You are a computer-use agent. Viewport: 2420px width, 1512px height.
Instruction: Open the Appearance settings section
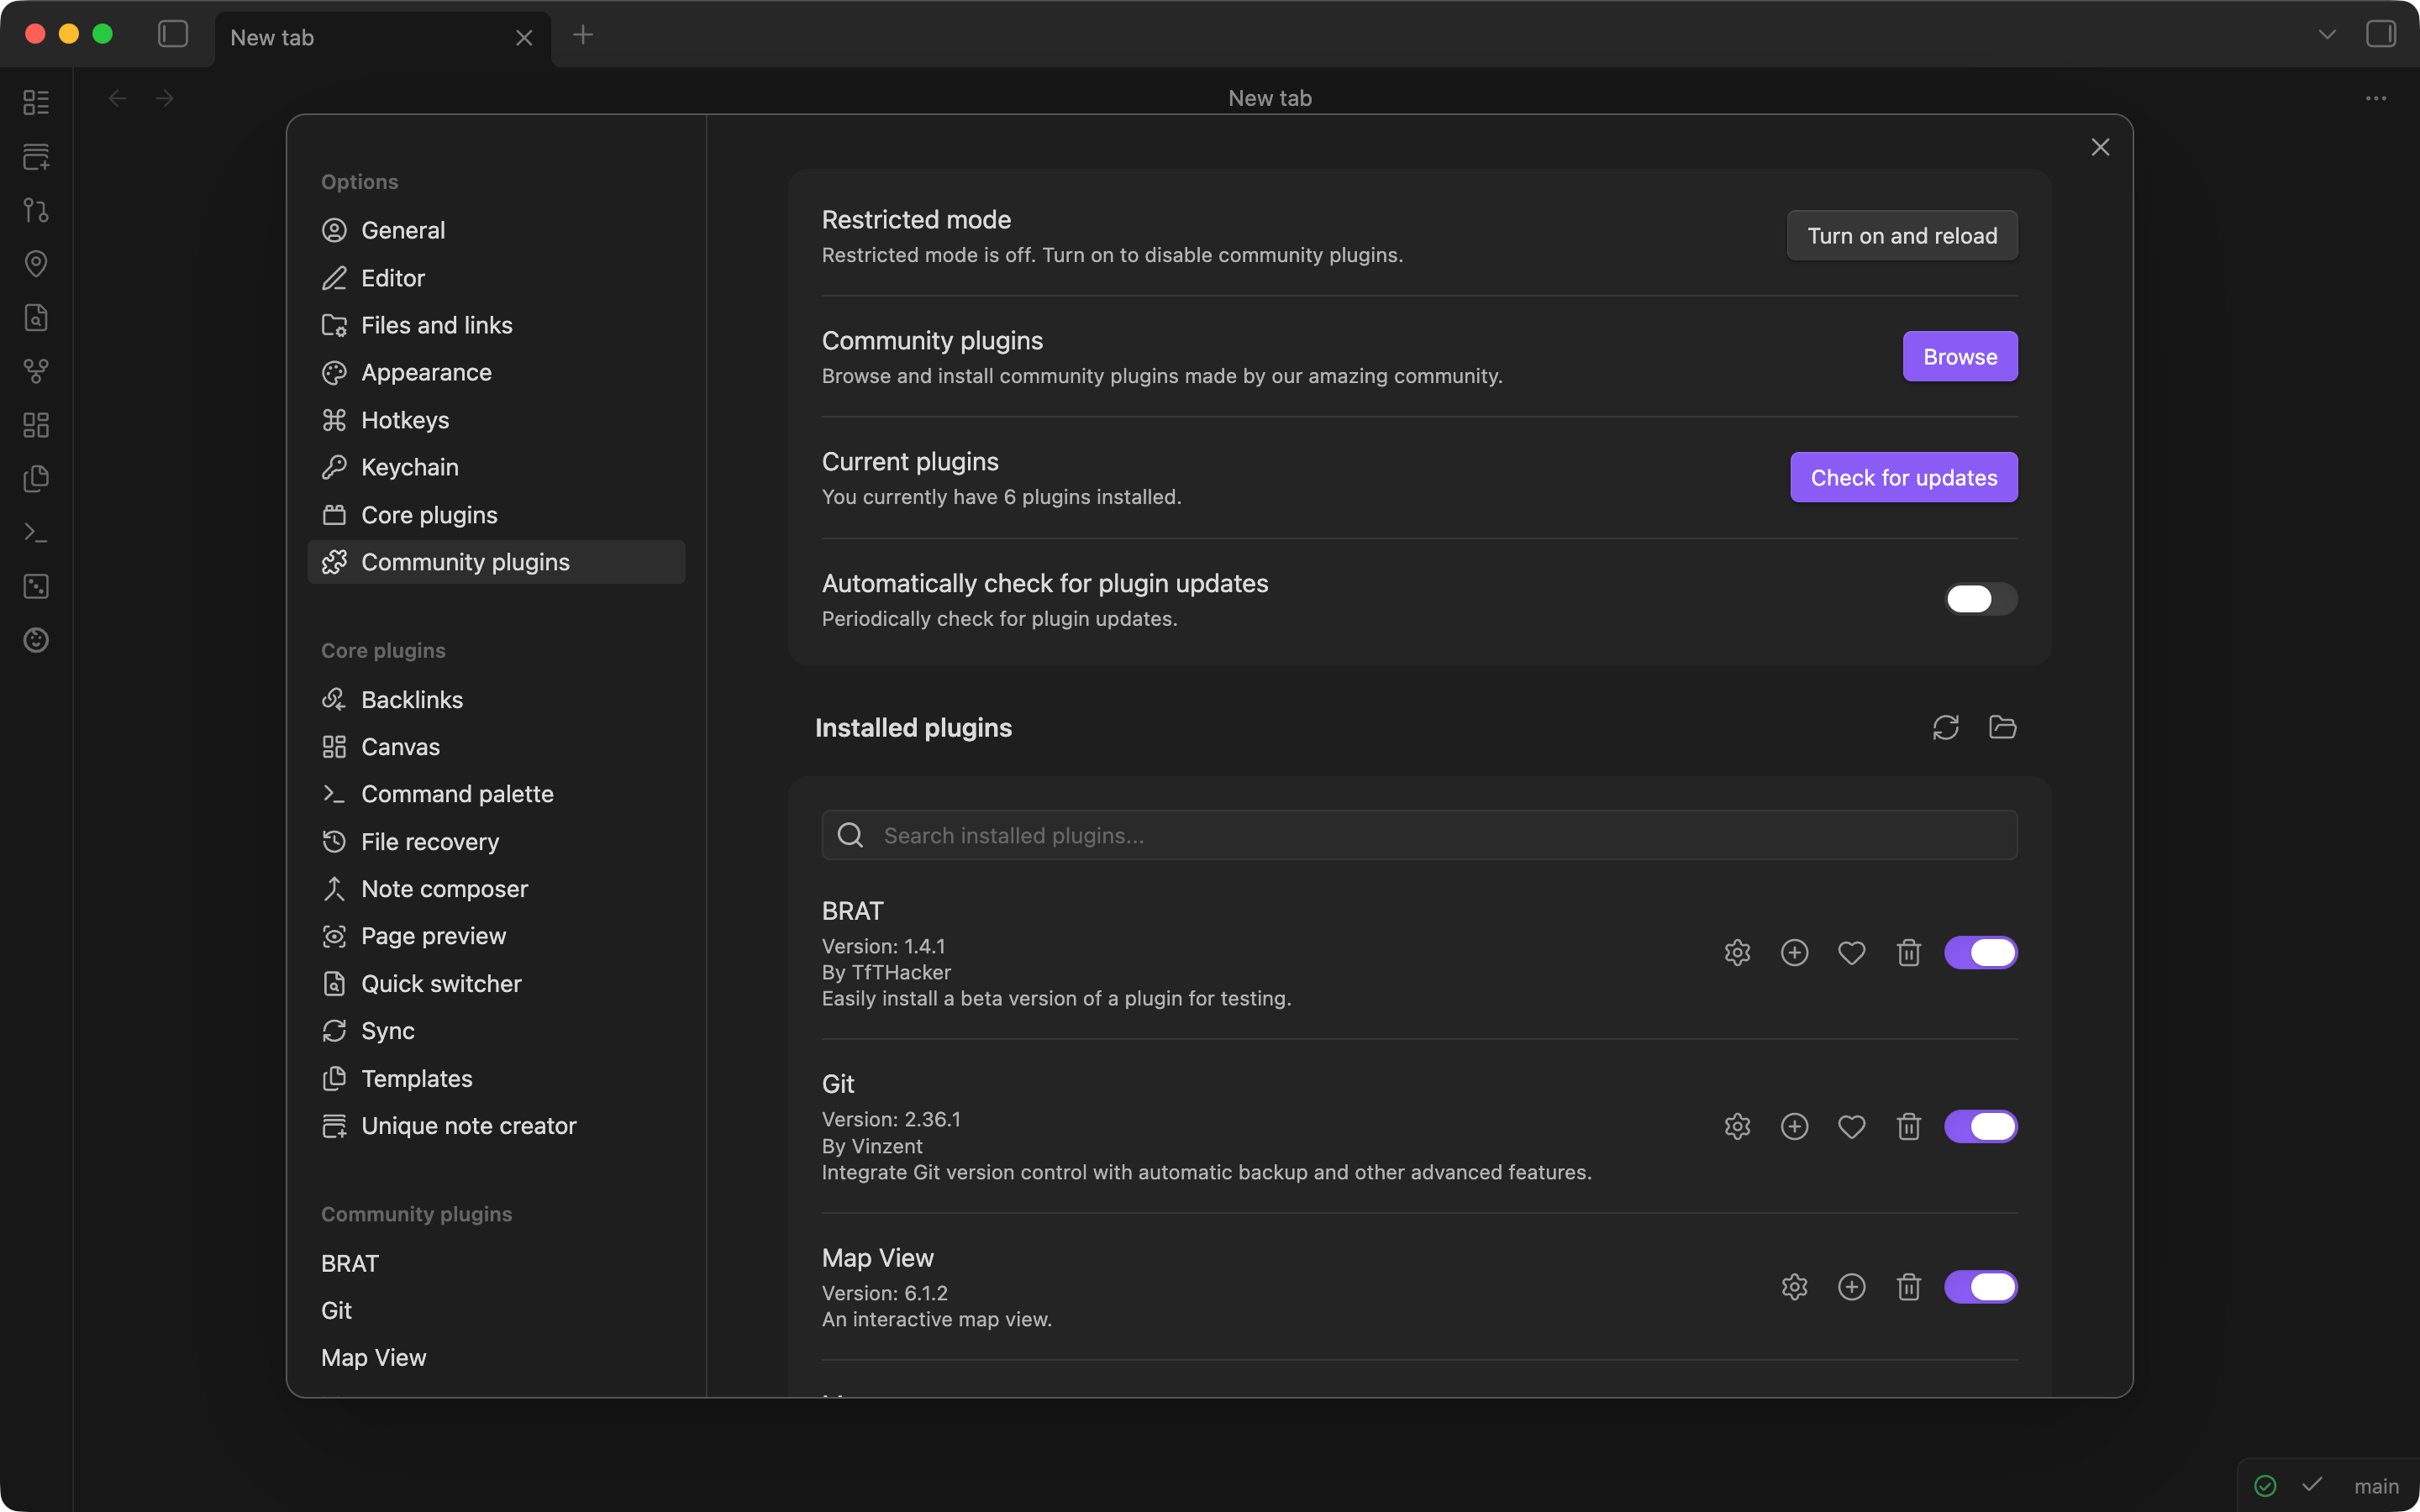coord(425,372)
